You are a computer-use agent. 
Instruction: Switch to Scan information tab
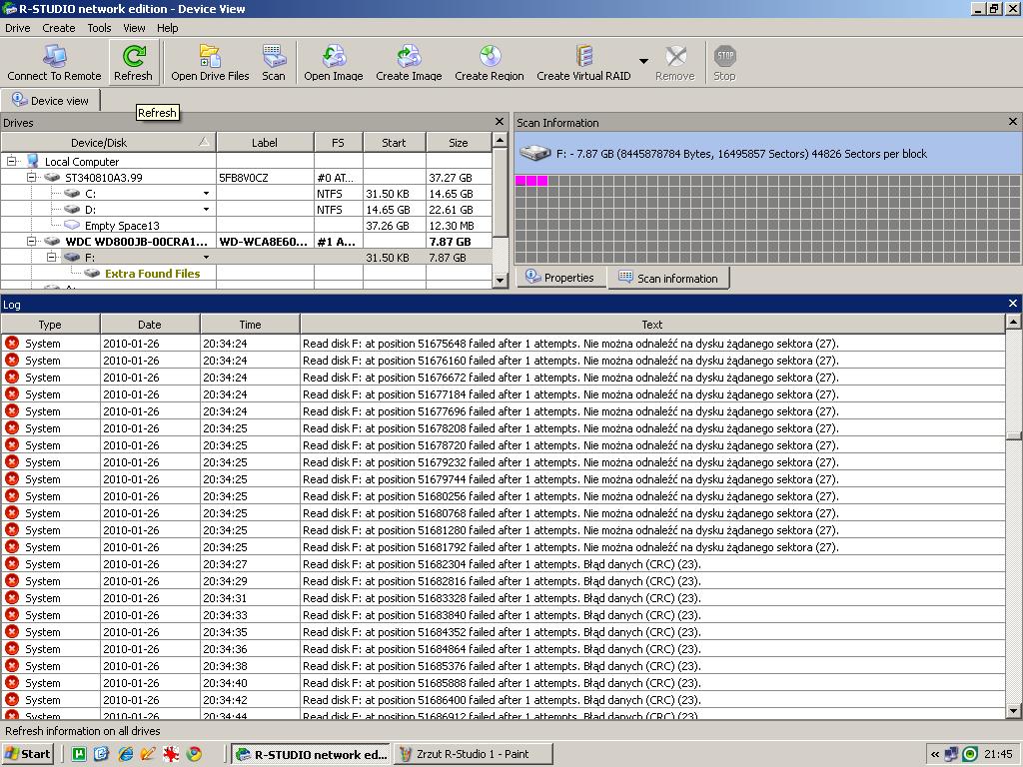click(668, 278)
